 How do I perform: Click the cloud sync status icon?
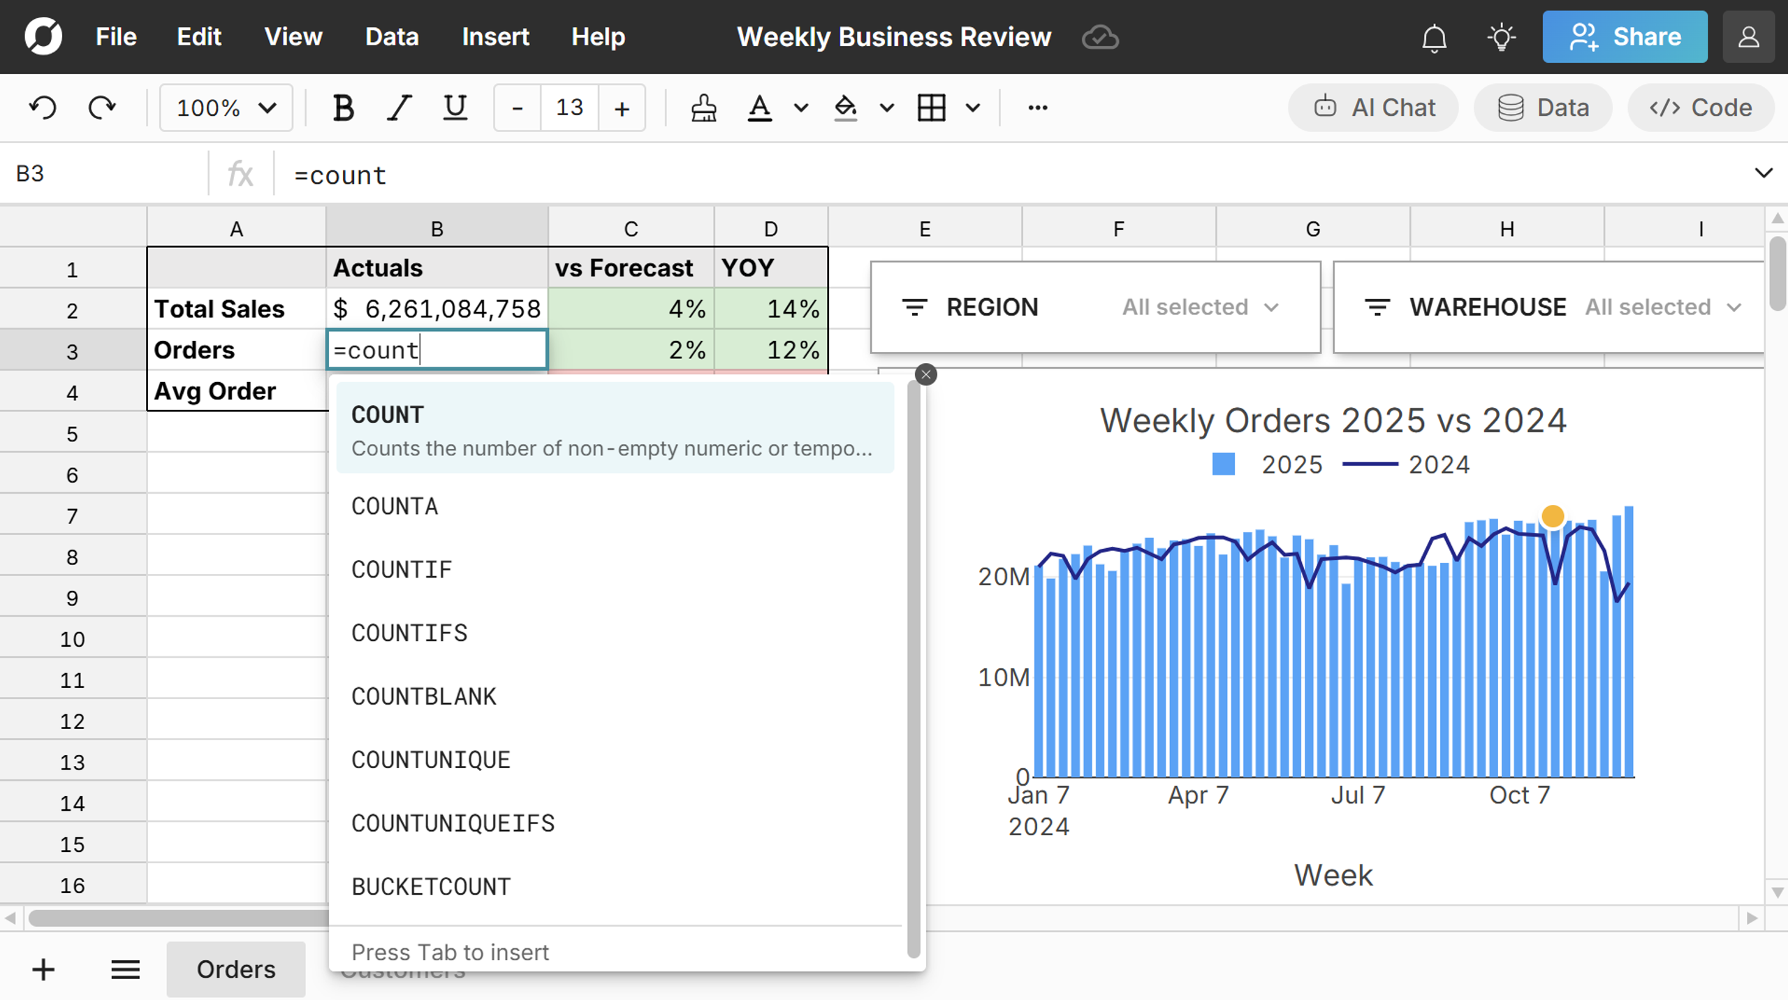click(x=1100, y=38)
